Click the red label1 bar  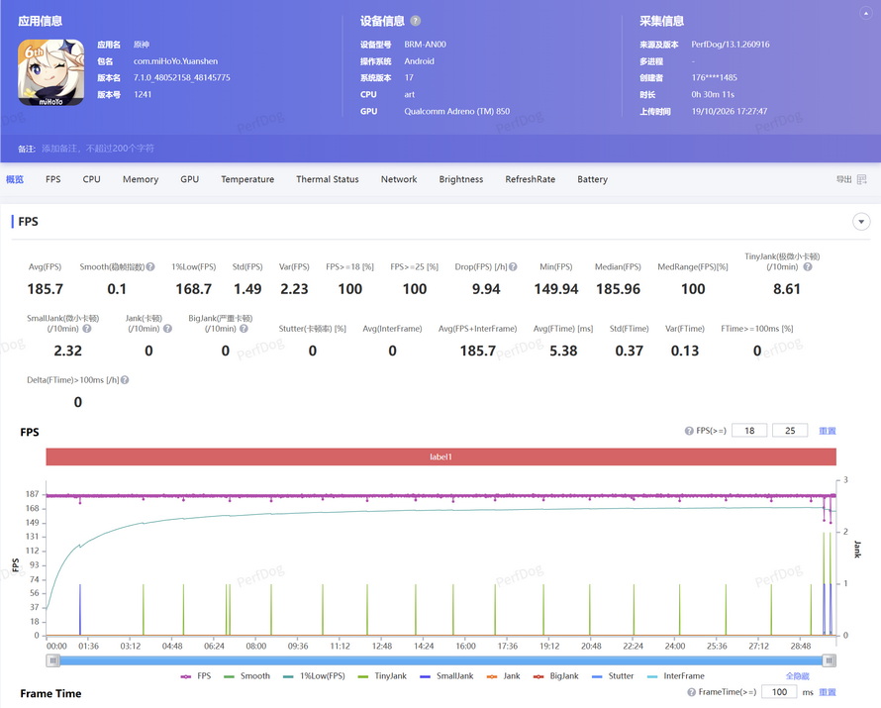coord(441,456)
